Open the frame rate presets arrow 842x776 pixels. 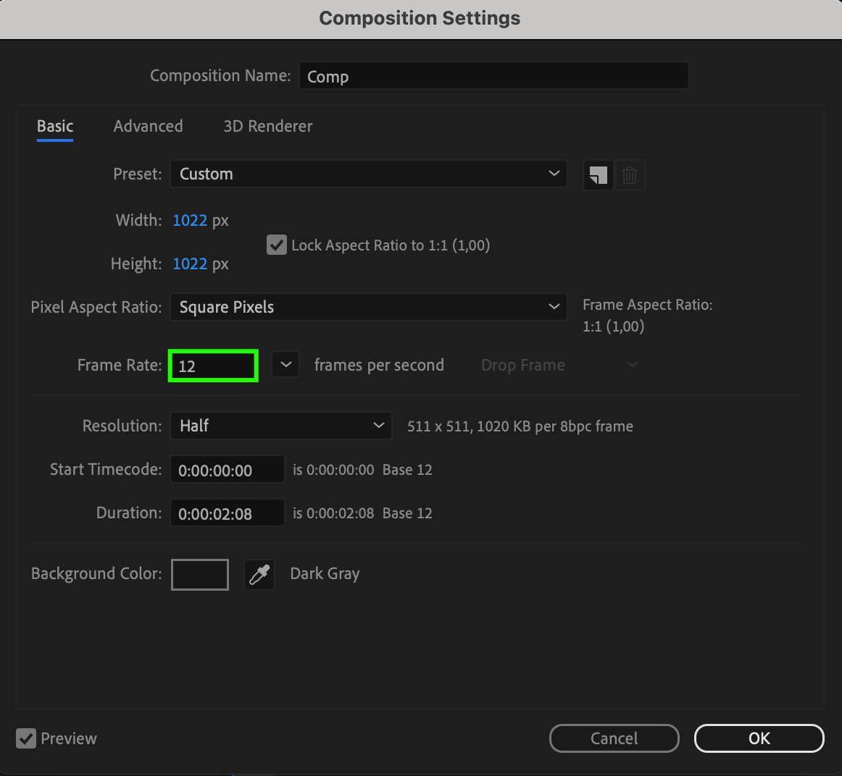[285, 365]
